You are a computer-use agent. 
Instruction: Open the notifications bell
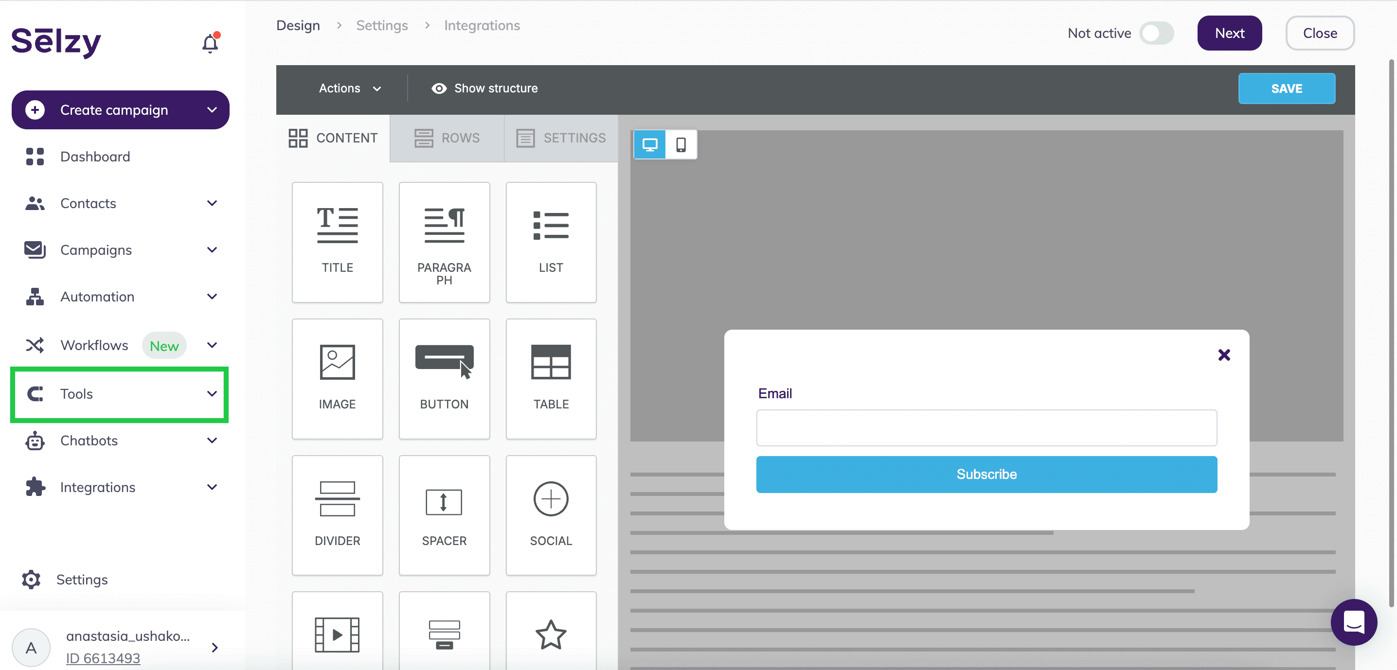coord(210,43)
